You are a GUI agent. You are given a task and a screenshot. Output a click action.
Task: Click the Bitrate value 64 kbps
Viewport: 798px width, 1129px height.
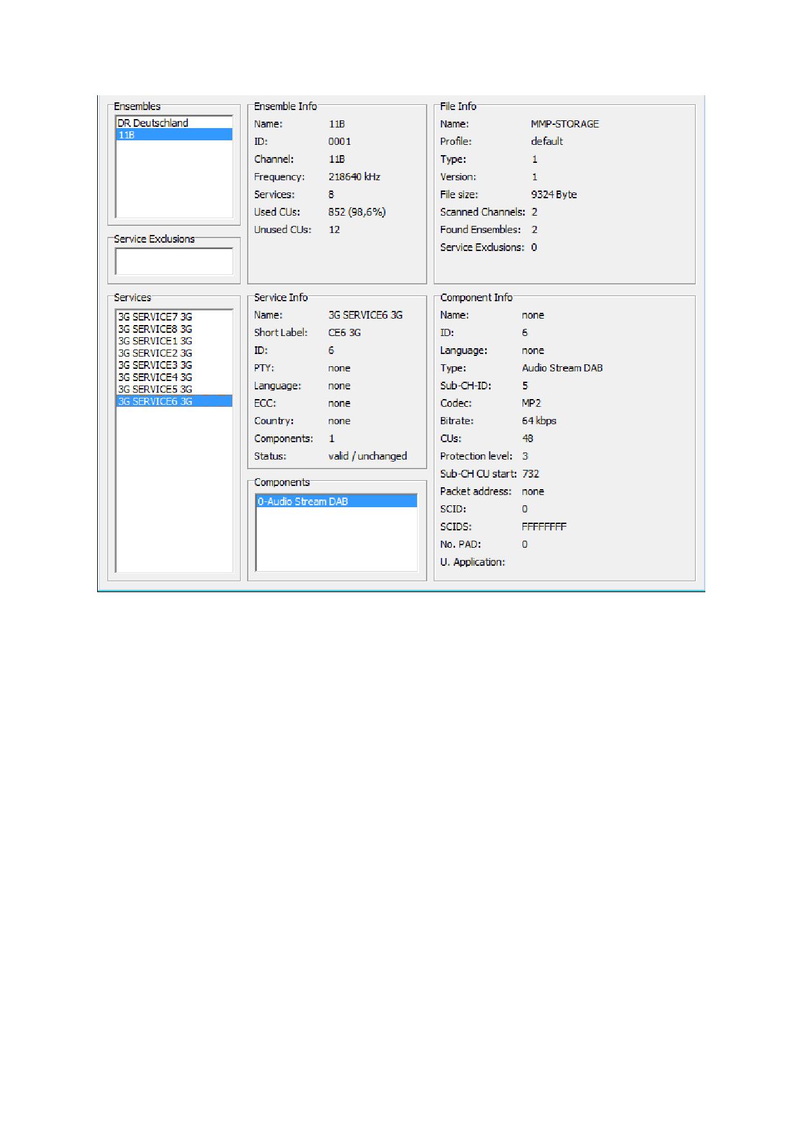pyautogui.click(x=539, y=421)
